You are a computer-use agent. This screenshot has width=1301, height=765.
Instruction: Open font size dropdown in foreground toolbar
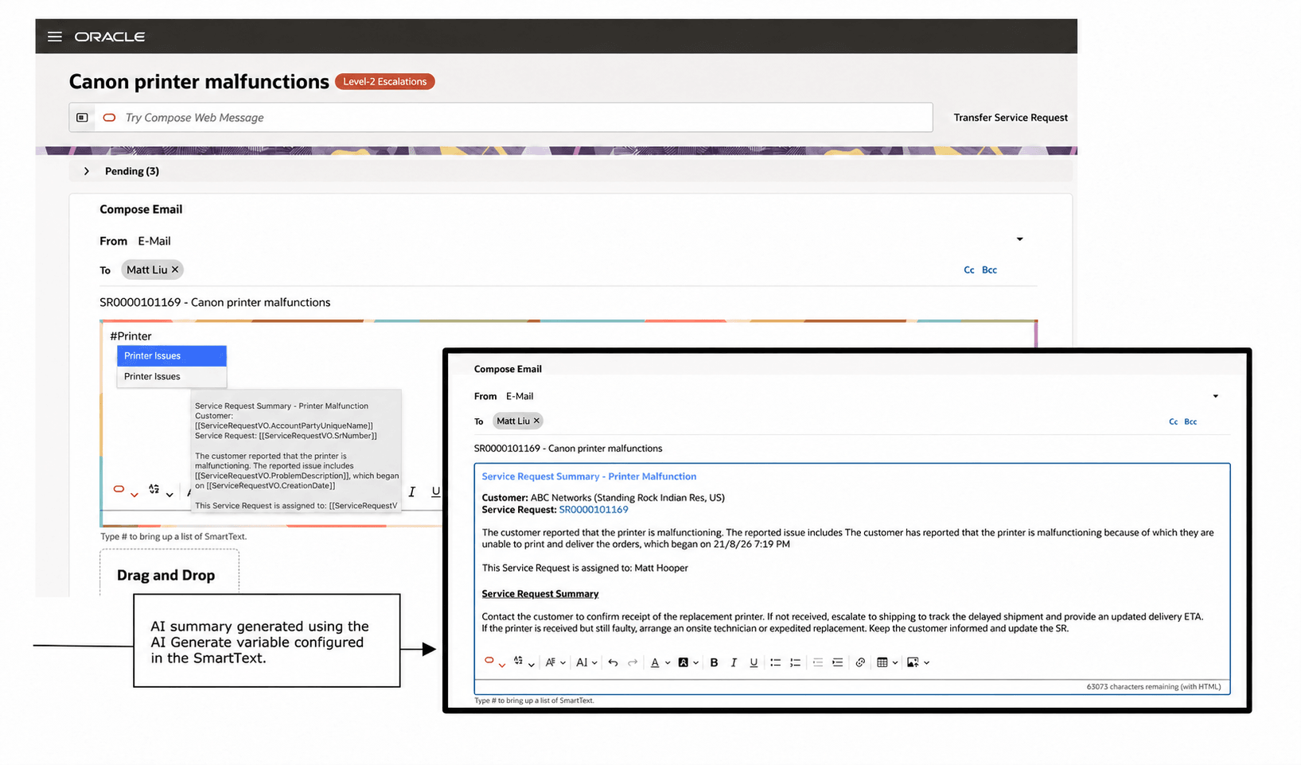tap(586, 662)
